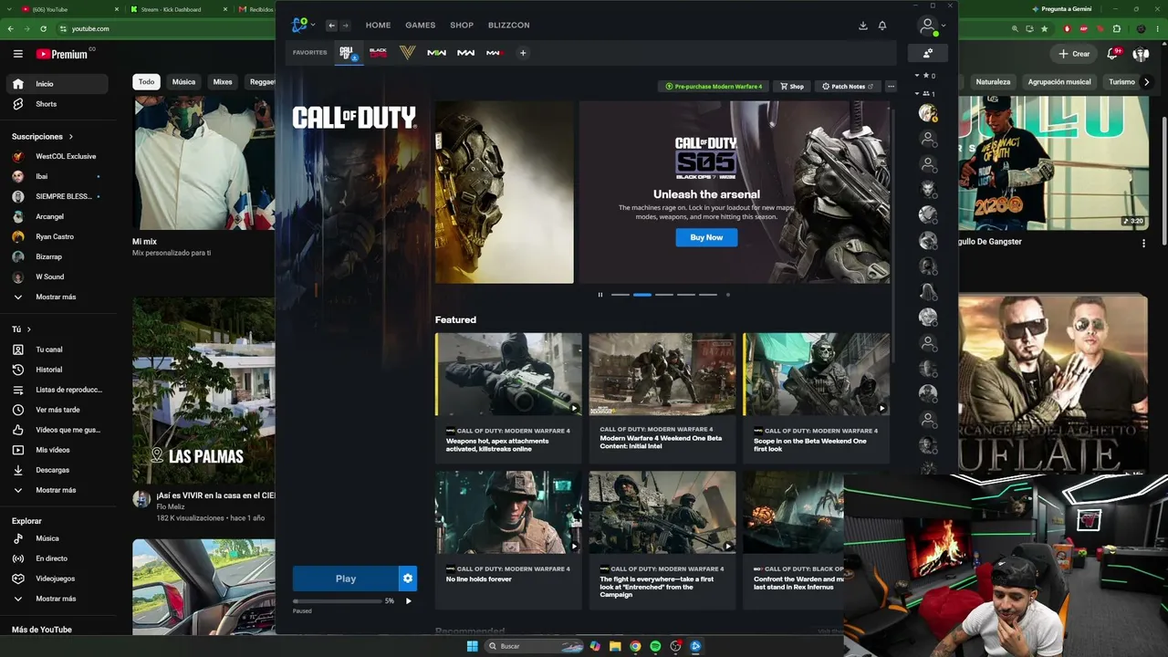Pause the banner carousel
This screenshot has height=657, width=1168.
click(600, 295)
